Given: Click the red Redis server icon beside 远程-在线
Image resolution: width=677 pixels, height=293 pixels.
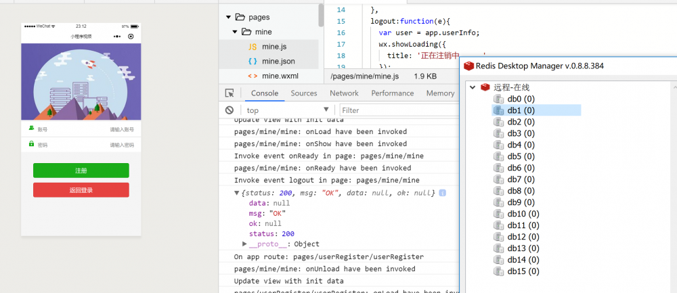Looking at the screenshot, I should pyautogui.click(x=485, y=87).
